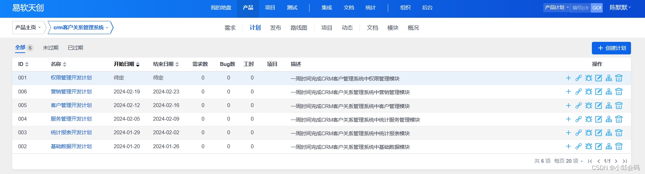The height and width of the screenshot is (174, 645).
Task: Open the 测试 top menu
Action: pos(292,8)
